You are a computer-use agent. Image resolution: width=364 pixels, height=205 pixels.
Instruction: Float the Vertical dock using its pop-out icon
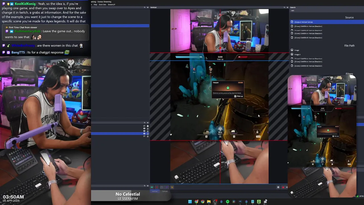pos(284,7)
